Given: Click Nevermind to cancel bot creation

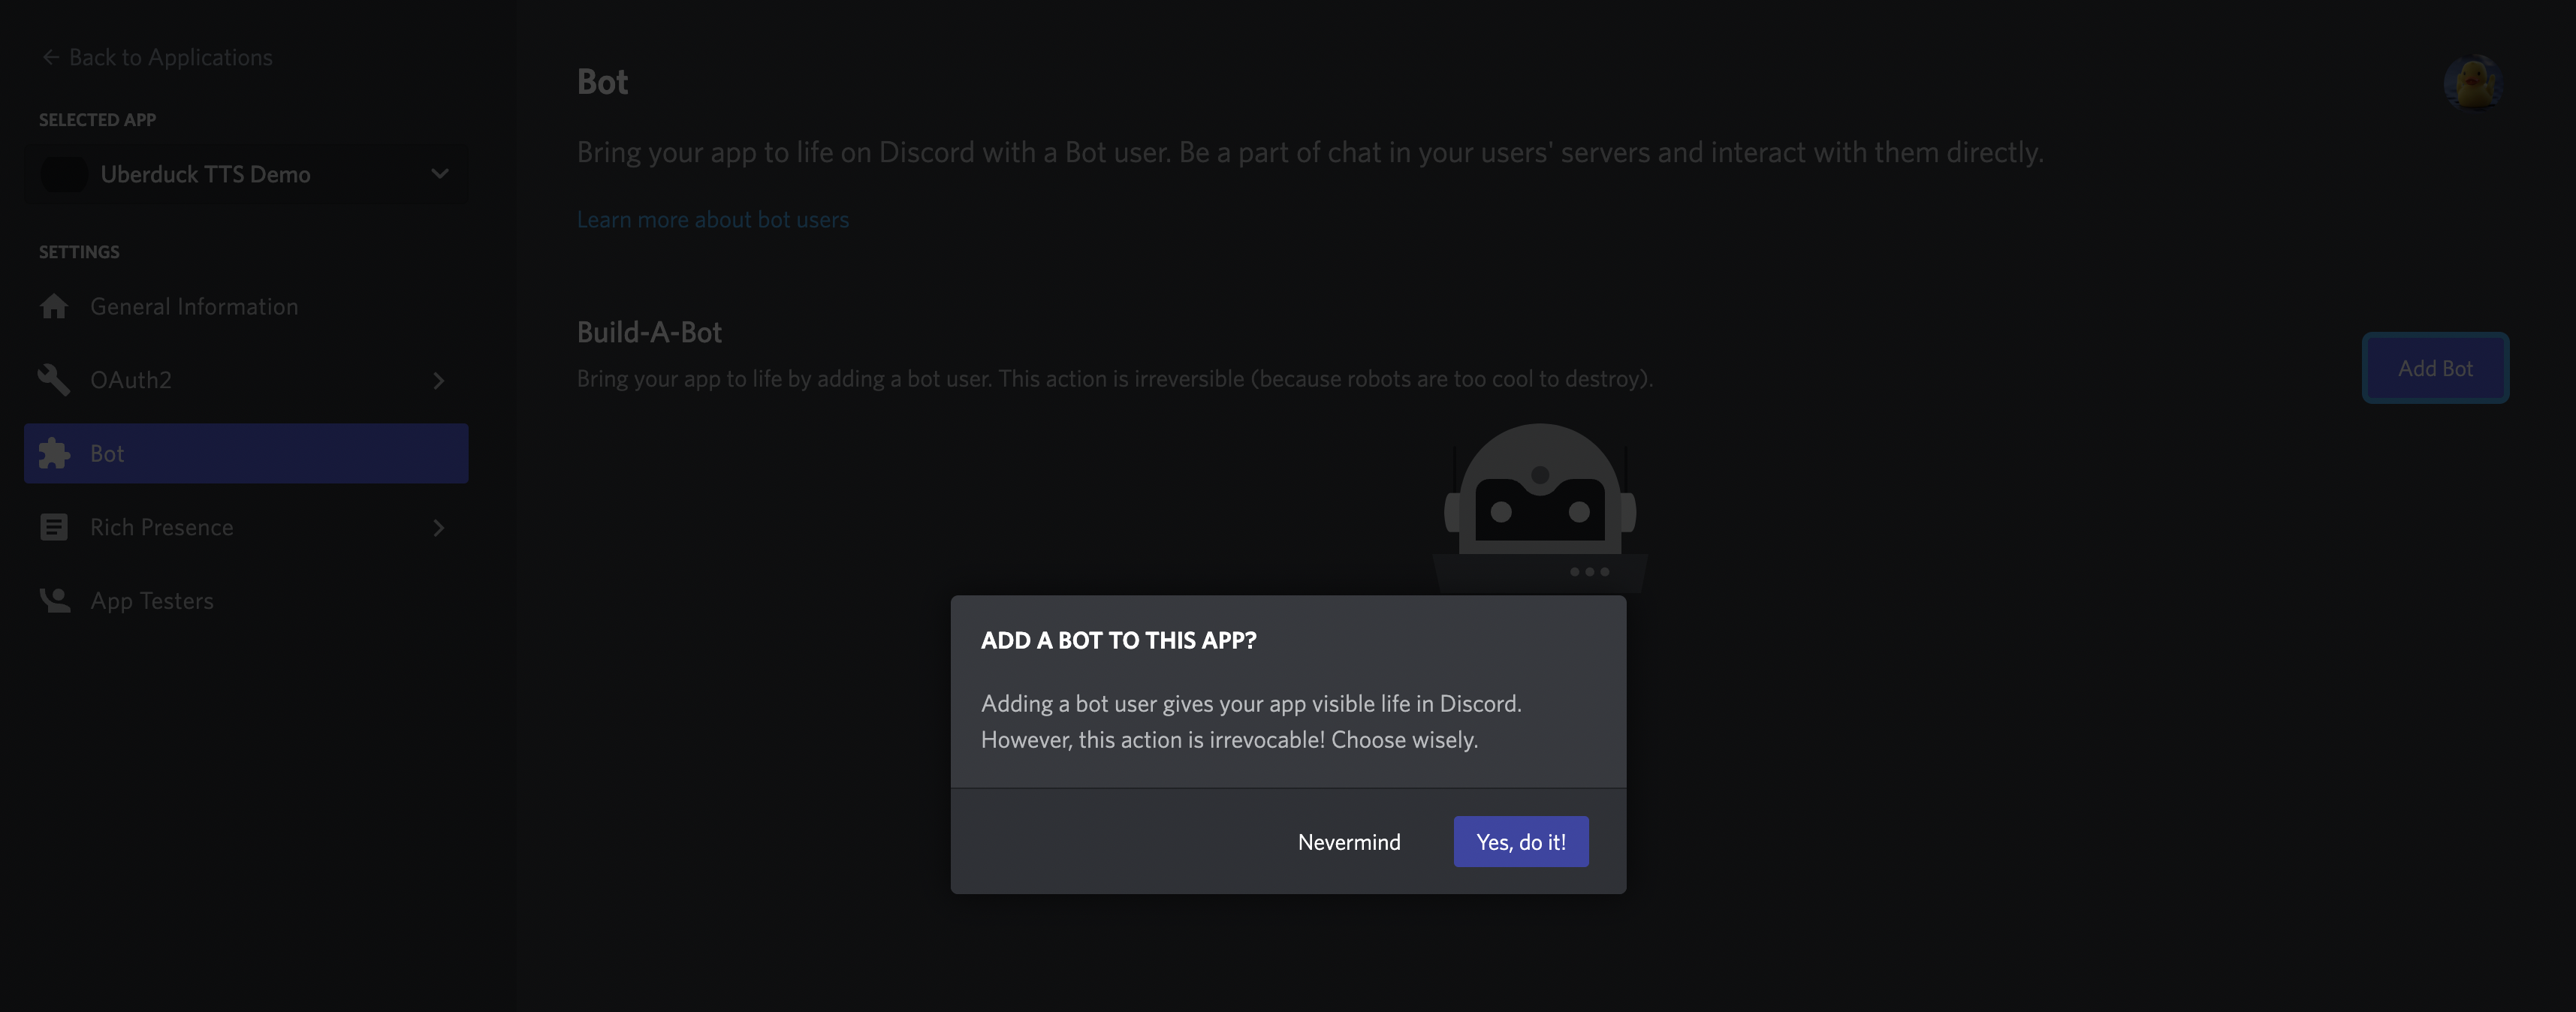Looking at the screenshot, I should tap(1349, 841).
